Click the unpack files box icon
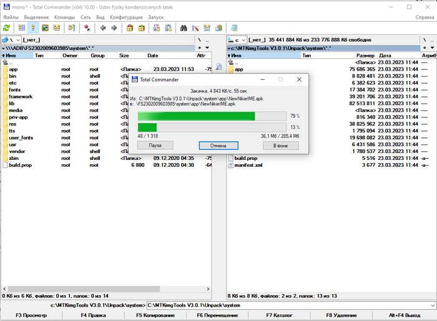437x321 pixels. pos(141,28)
